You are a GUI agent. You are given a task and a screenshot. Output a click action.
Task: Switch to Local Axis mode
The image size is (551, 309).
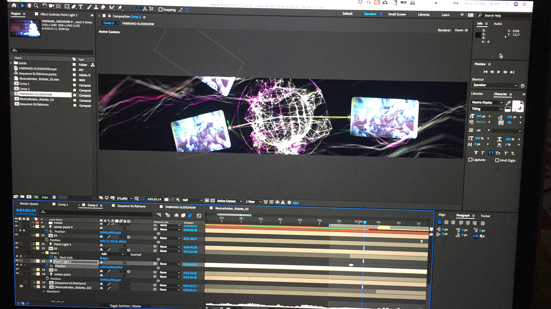[139, 9]
